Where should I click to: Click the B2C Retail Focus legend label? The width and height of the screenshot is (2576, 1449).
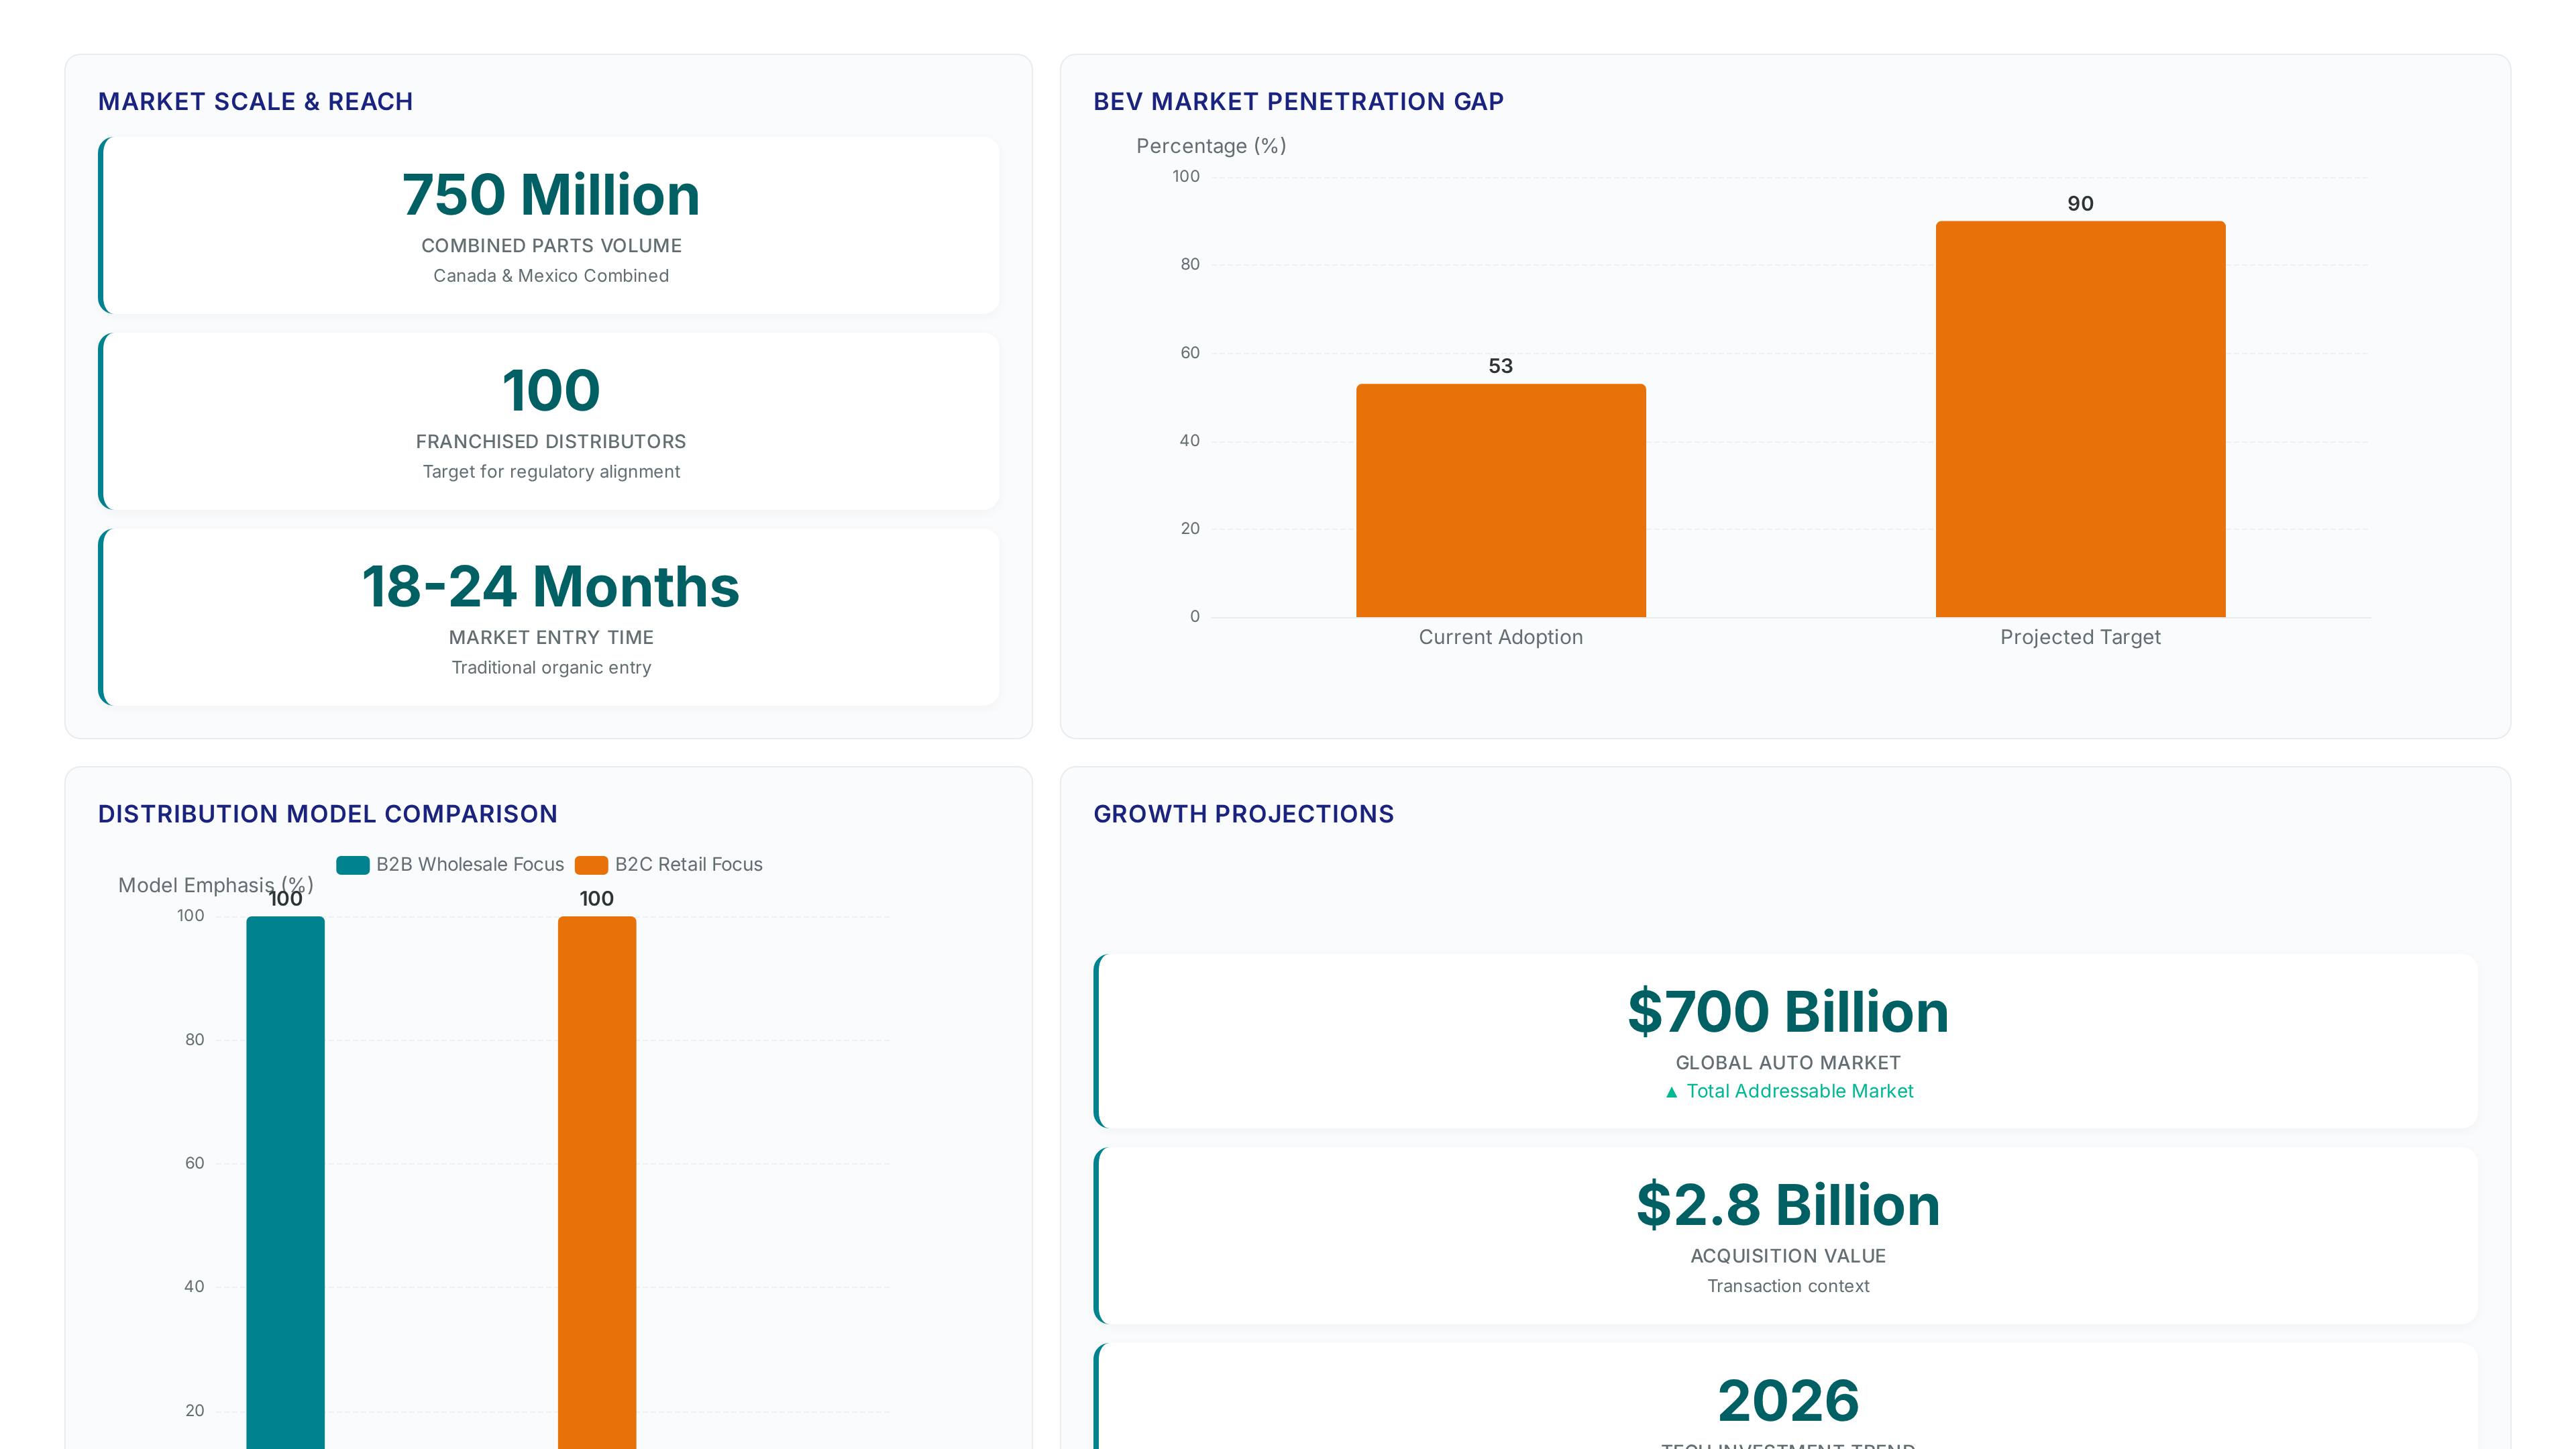pyautogui.click(x=688, y=865)
